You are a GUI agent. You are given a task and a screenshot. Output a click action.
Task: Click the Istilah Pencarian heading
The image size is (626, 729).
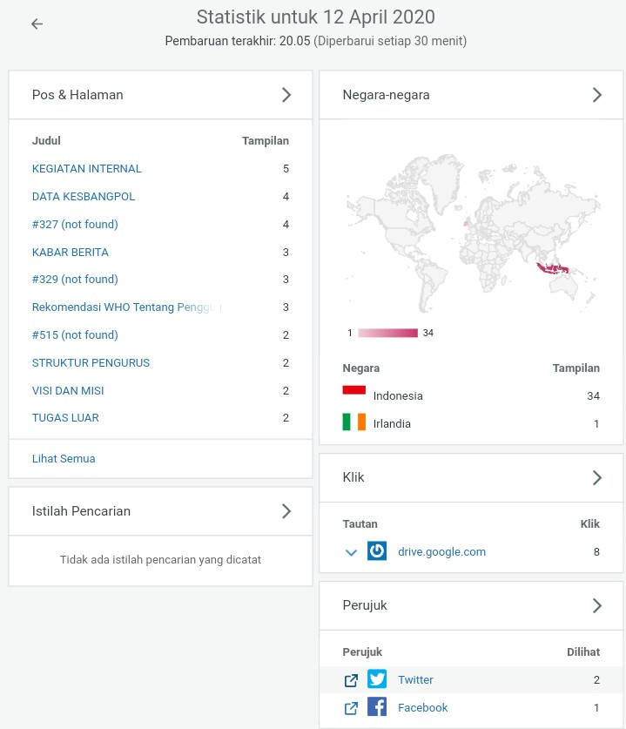(x=81, y=511)
